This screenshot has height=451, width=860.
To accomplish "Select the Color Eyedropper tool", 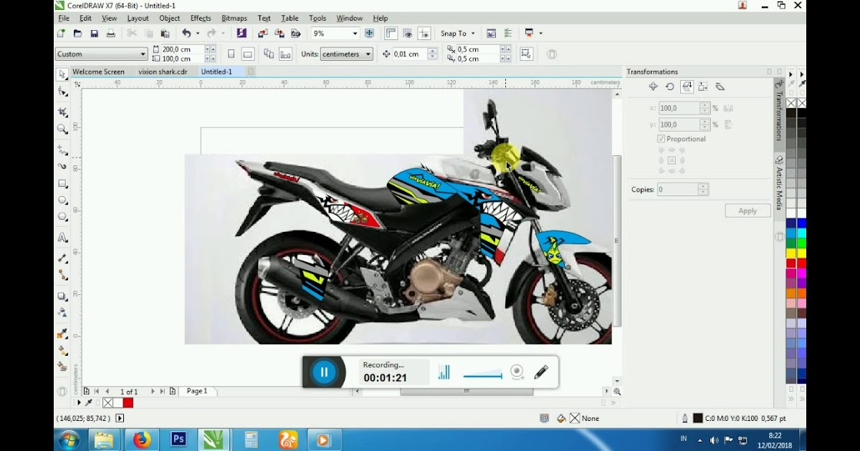I will tap(62, 333).
